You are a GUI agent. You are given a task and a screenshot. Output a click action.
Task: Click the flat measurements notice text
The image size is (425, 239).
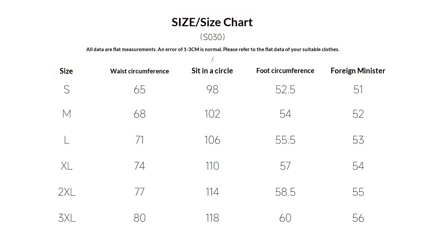(x=213, y=49)
